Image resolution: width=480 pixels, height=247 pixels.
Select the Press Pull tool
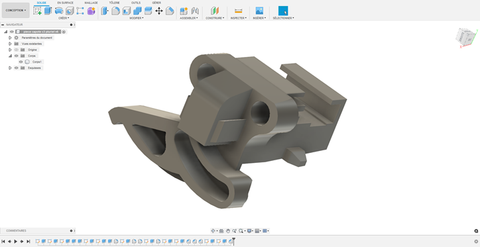[x=105, y=11]
